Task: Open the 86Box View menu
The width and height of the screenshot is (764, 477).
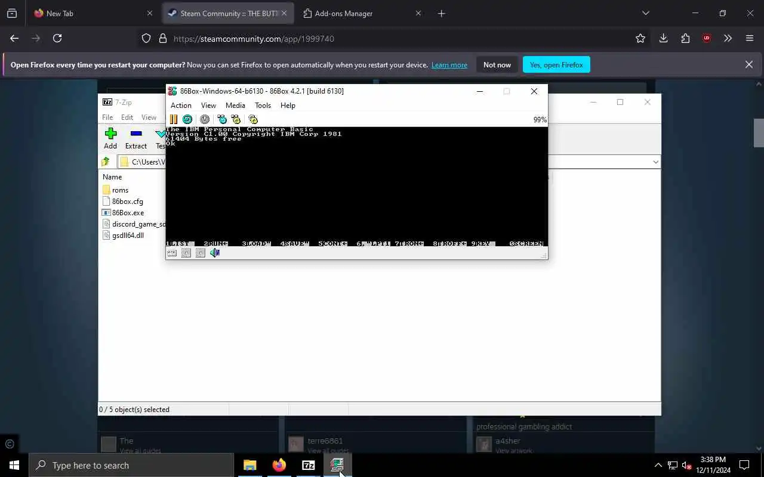Action: [208, 106]
